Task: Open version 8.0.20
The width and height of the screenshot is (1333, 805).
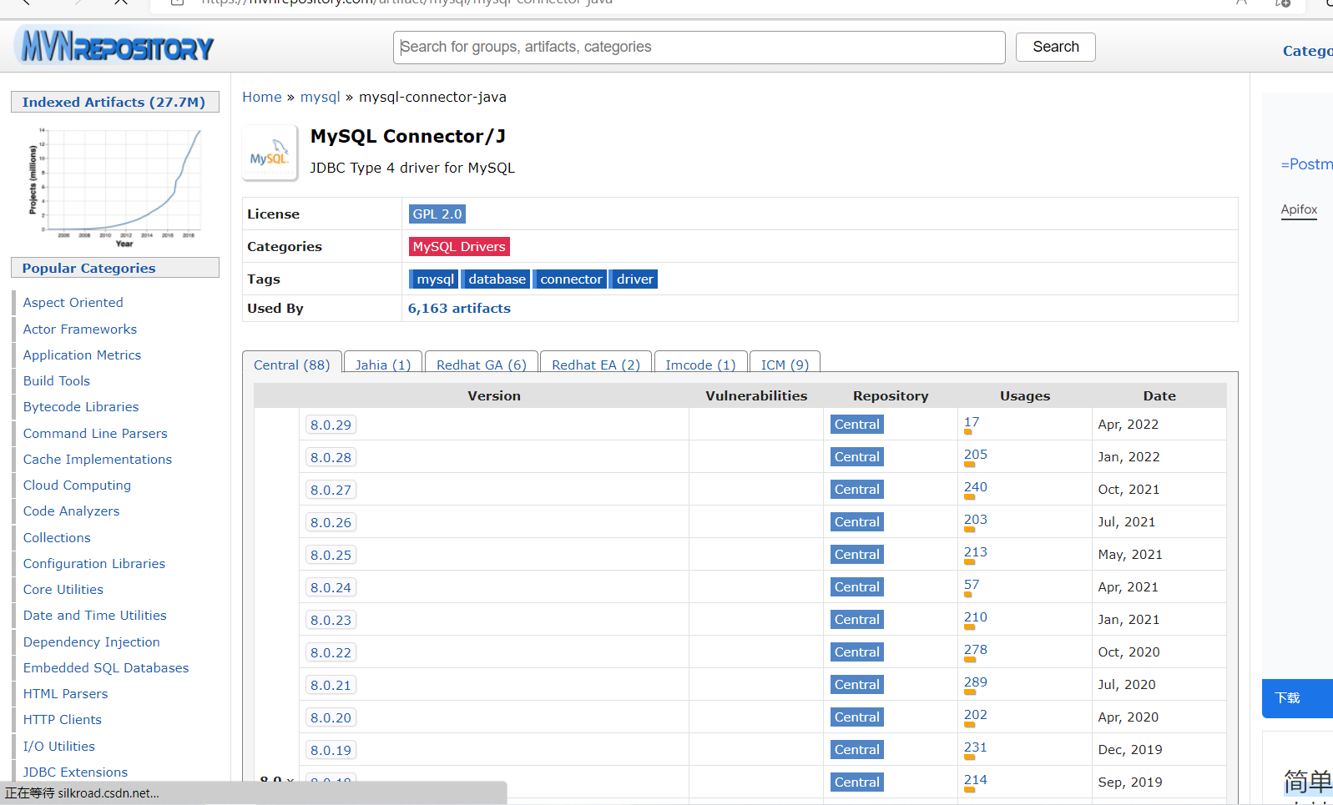Action: [331, 717]
